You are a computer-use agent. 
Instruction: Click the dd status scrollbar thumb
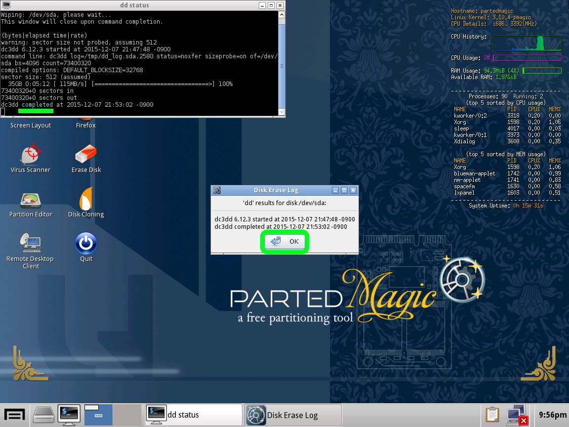282,65
